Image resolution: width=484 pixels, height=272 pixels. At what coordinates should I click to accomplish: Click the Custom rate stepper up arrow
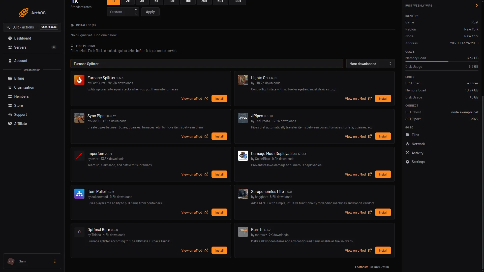(136, 10)
